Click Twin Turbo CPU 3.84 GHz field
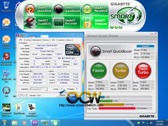Image resolution: width=168 pixels, height=126 pixels. tap(147, 86)
